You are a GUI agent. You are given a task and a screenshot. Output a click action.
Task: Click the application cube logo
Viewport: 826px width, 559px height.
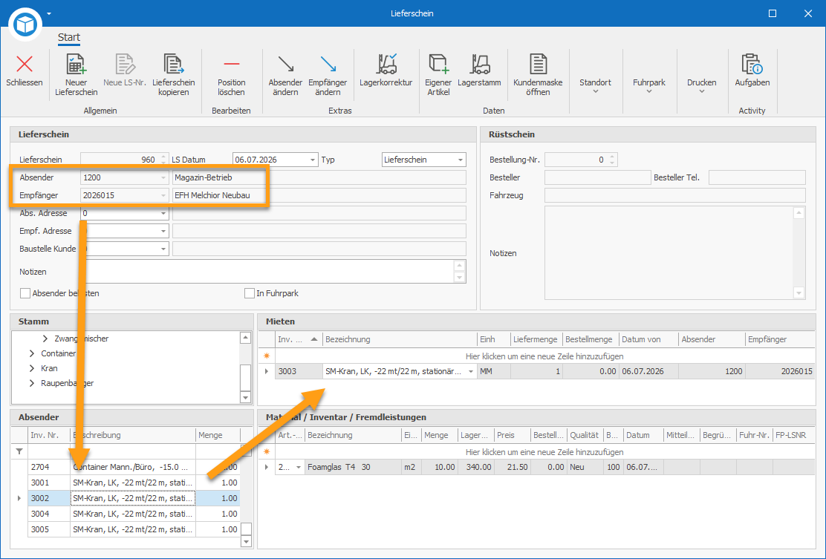tap(25, 24)
